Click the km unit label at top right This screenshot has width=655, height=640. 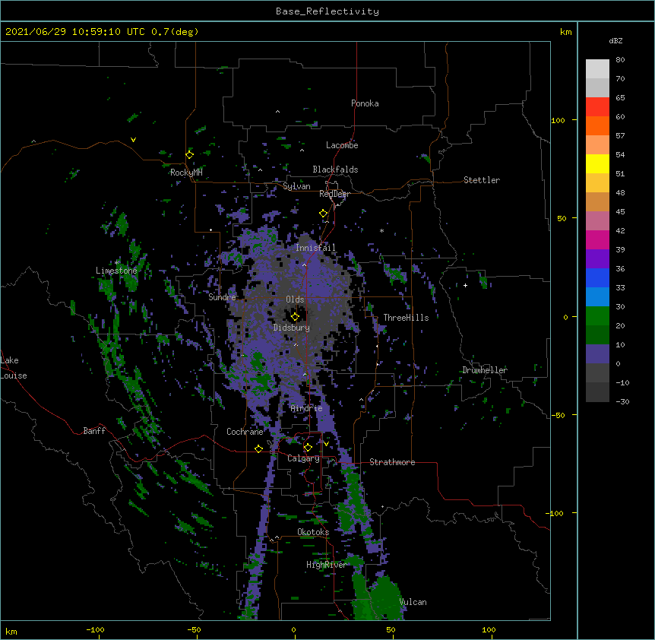coord(566,32)
